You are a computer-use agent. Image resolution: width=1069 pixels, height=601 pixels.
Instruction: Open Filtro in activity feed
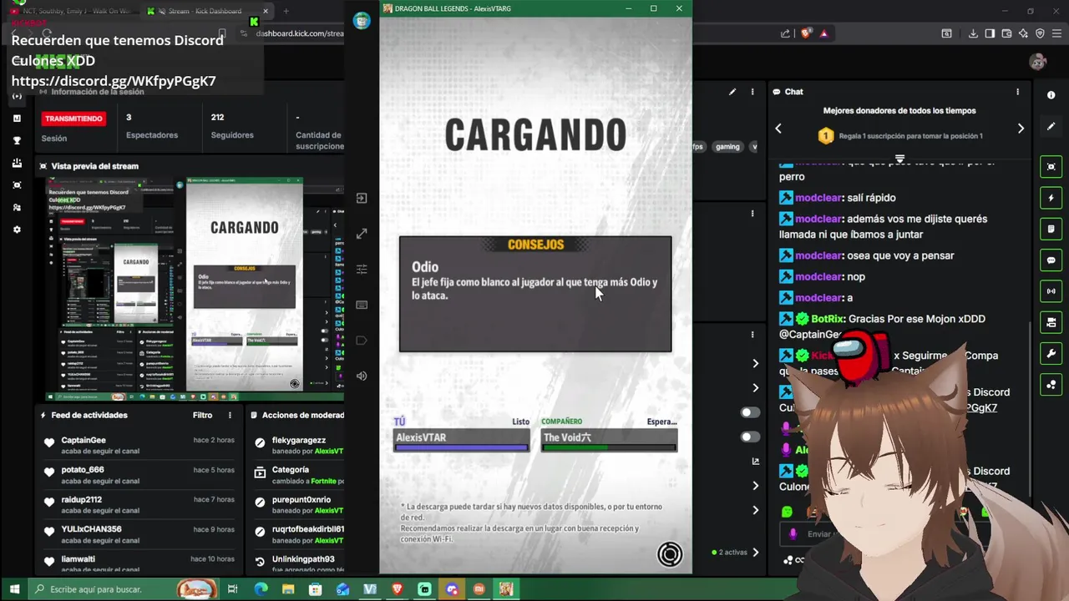tap(202, 415)
